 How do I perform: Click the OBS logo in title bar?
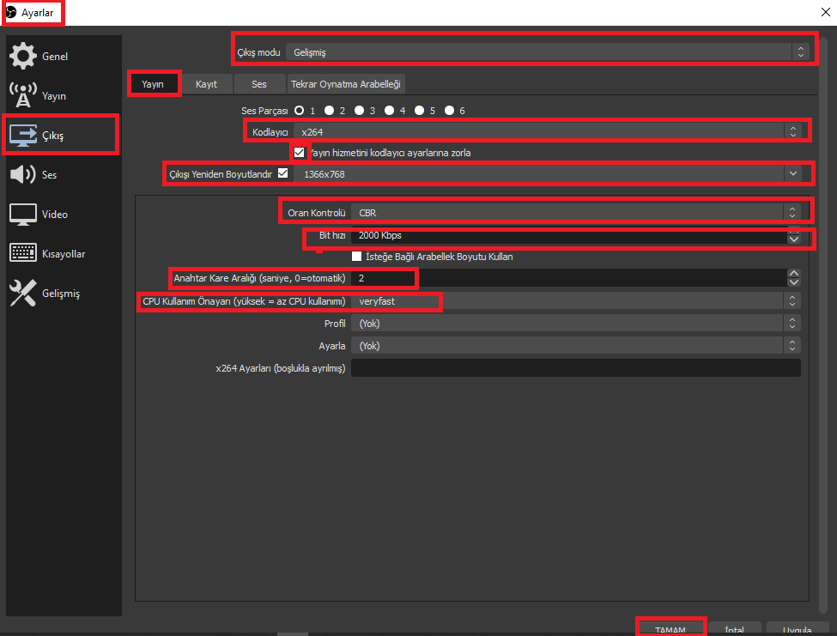pyautogui.click(x=11, y=12)
